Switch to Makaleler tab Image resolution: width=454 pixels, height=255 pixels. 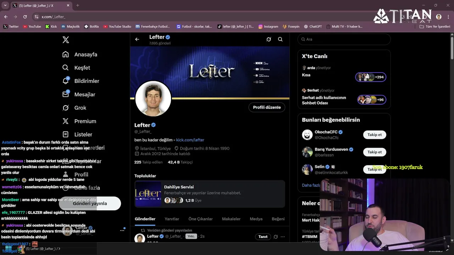(x=231, y=219)
